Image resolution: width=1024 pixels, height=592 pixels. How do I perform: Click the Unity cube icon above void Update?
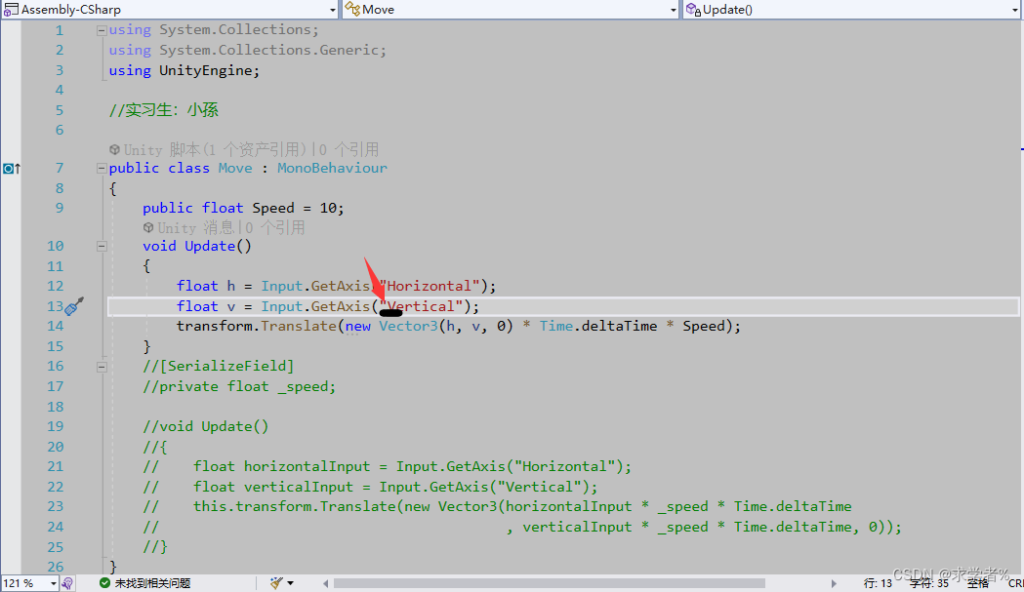pos(148,227)
